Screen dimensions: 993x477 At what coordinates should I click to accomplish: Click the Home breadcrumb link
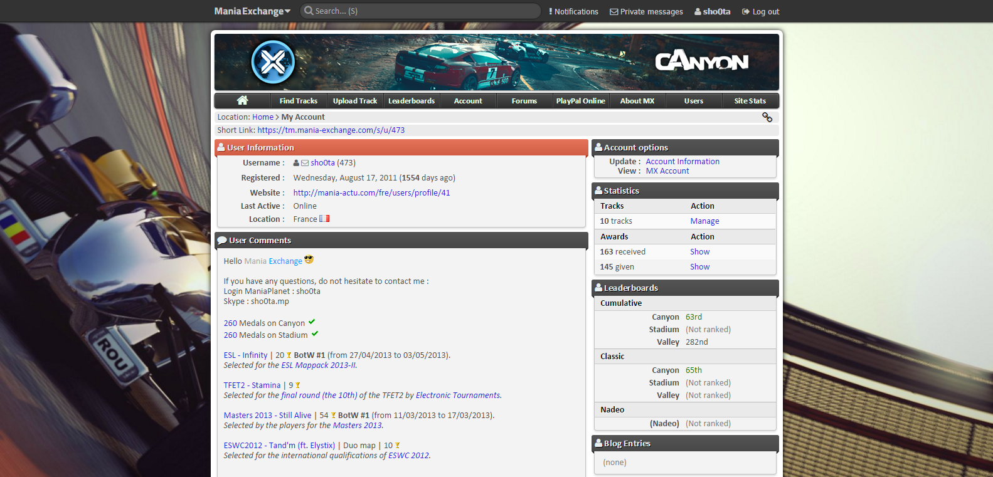263,117
